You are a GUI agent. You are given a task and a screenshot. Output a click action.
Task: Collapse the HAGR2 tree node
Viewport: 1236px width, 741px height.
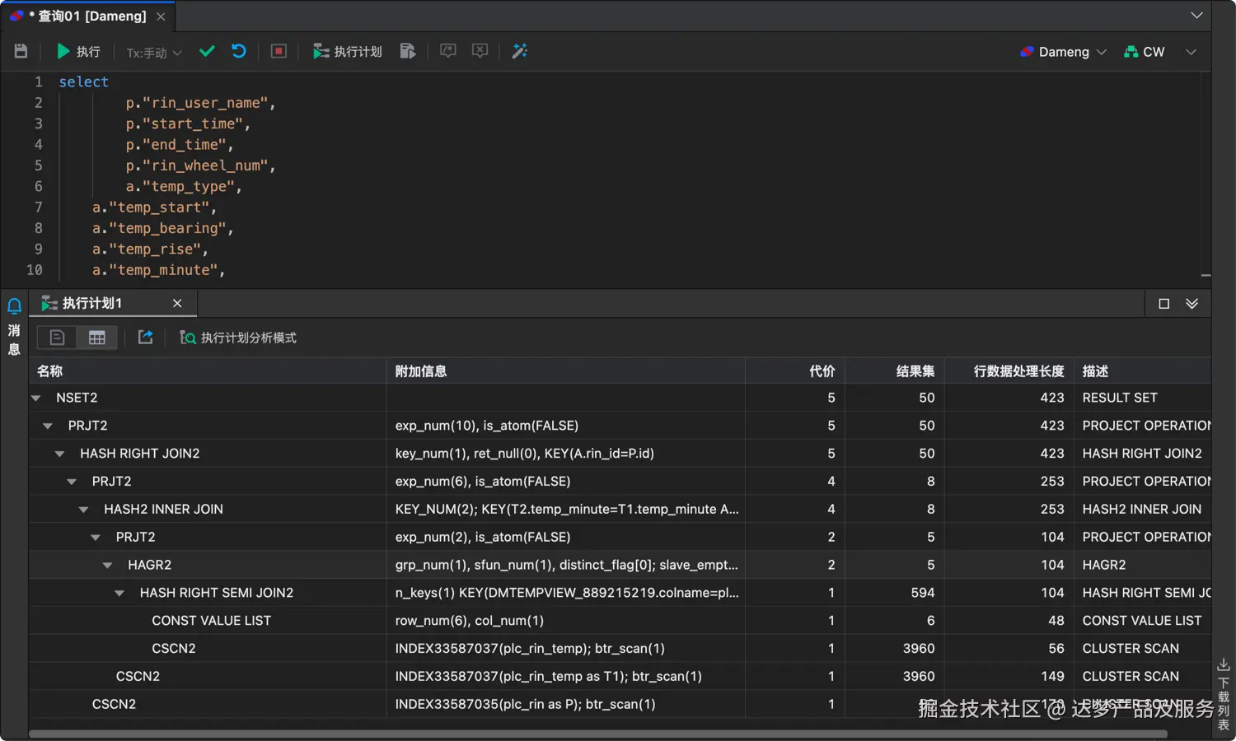pos(107,565)
